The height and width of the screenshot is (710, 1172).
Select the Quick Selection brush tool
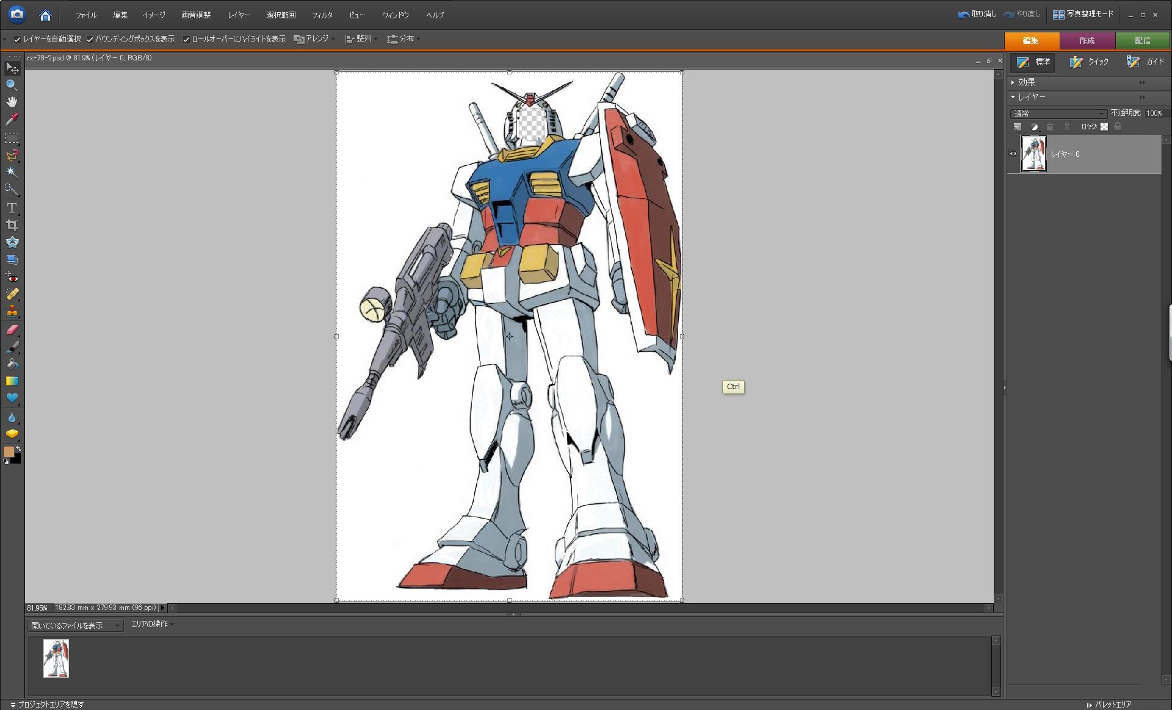pyautogui.click(x=12, y=189)
